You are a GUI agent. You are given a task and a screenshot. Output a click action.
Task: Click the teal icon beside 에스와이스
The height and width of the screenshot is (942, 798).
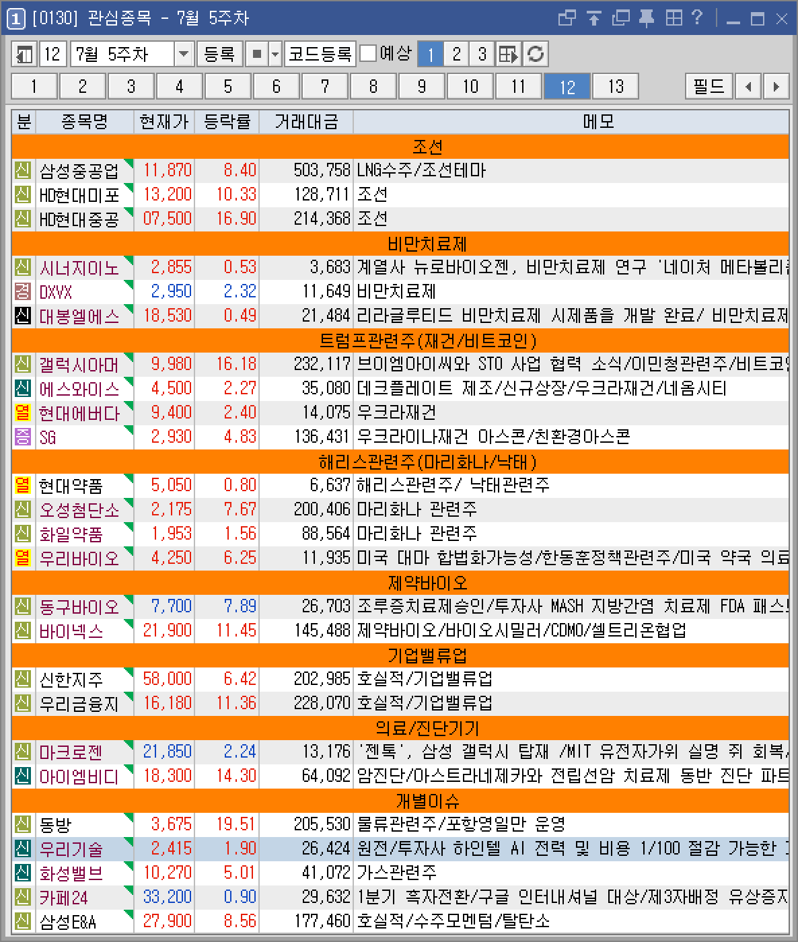coord(23,389)
